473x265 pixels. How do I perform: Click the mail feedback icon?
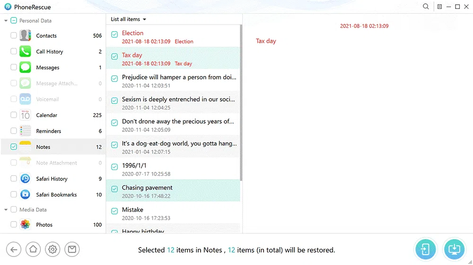pyautogui.click(x=72, y=249)
